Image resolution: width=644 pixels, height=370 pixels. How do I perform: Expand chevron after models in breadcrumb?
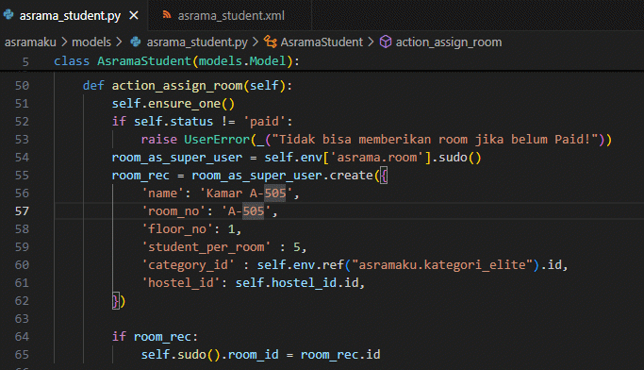pos(119,42)
